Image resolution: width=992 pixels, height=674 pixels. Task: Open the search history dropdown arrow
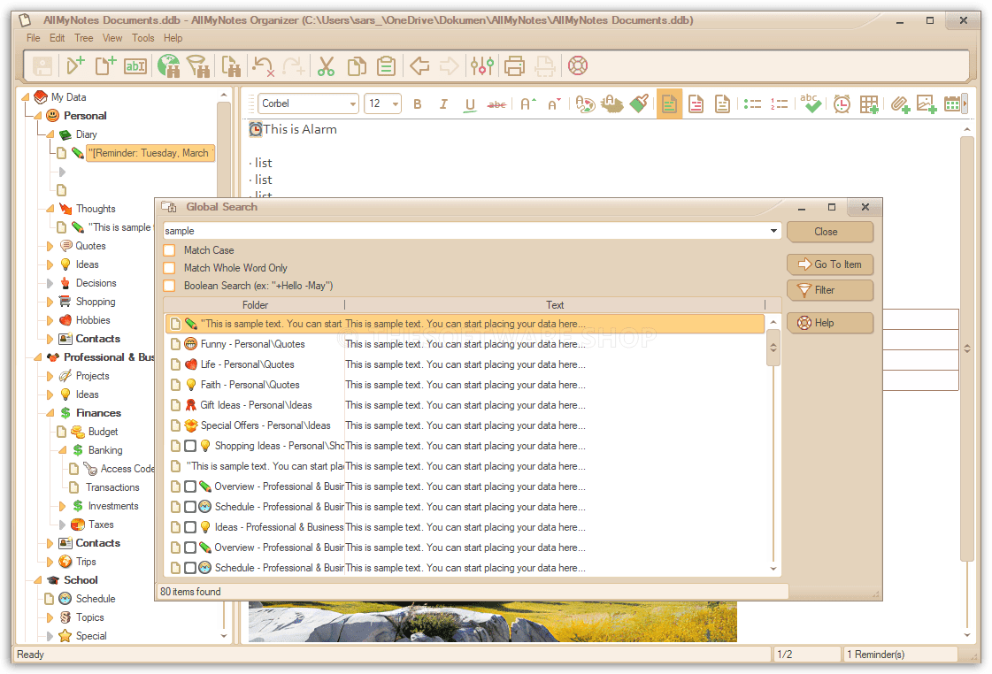coord(773,231)
